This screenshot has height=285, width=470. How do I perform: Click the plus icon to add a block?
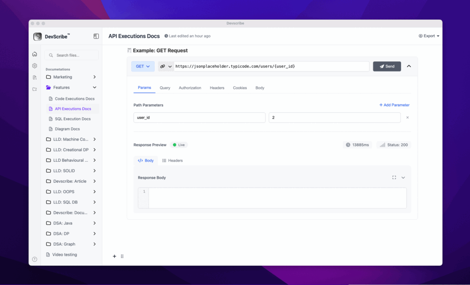pos(114,256)
